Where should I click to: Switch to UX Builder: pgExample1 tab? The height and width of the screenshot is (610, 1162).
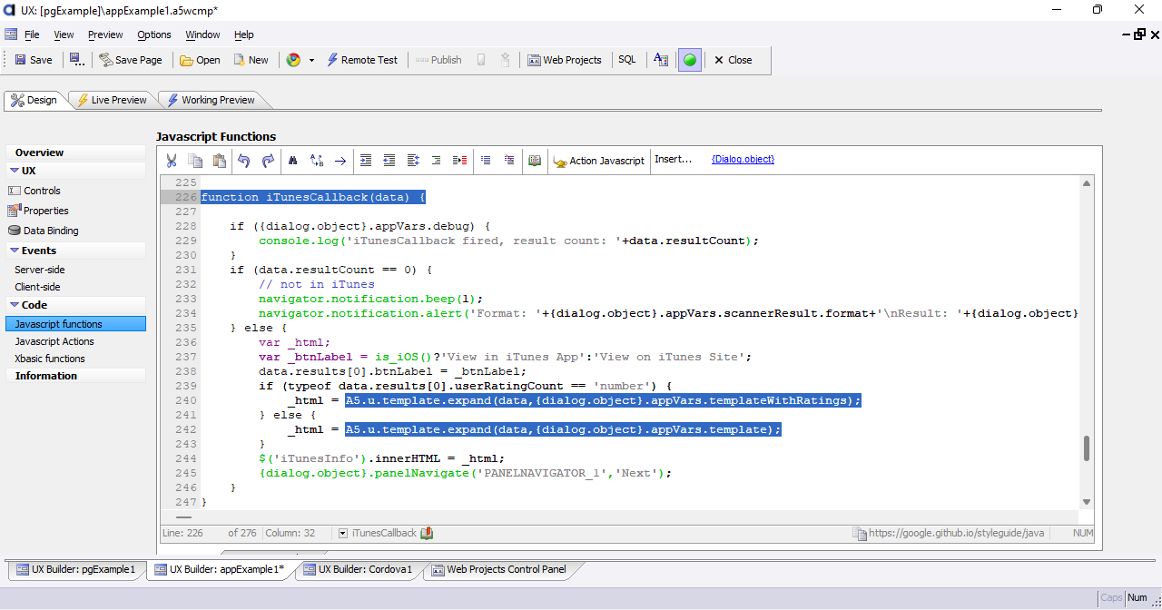75,569
